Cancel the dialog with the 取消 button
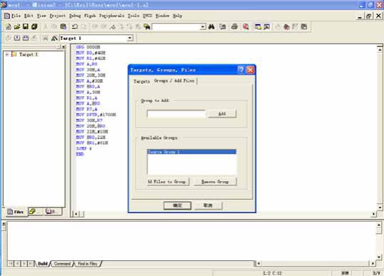 [208, 205]
